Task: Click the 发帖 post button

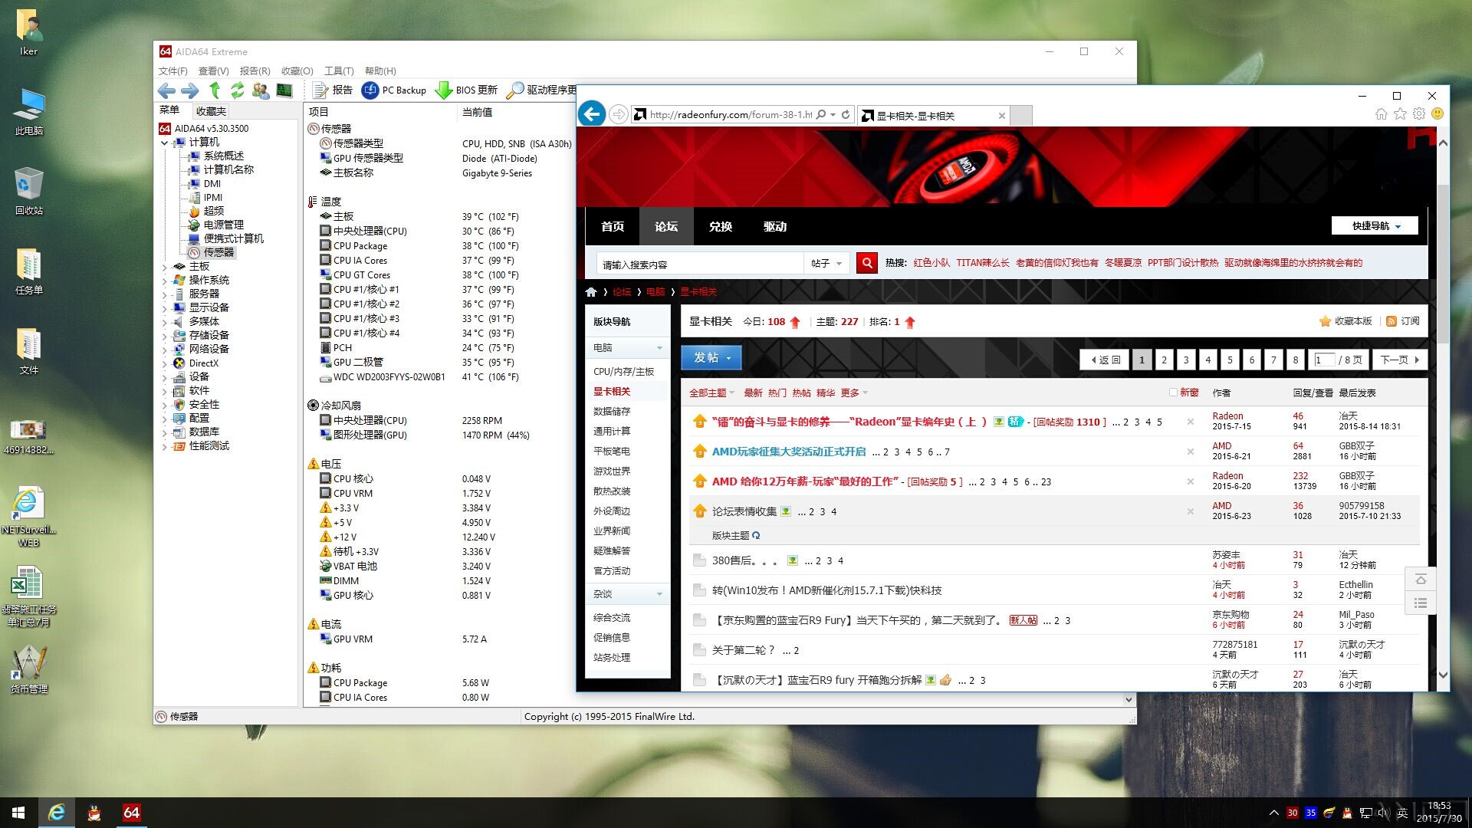Action: 711,357
